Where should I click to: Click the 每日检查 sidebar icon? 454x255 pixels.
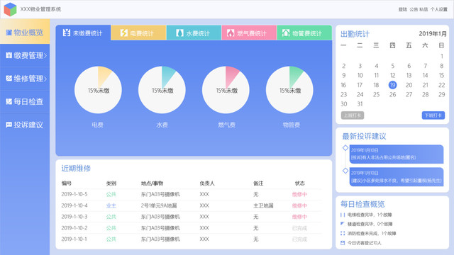(x=9, y=101)
